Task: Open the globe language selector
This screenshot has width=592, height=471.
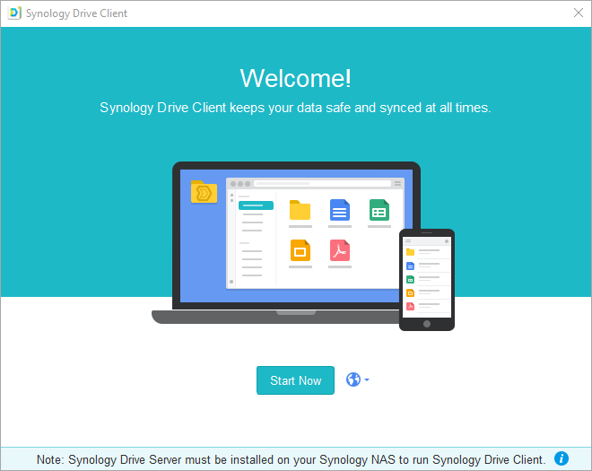Action: click(x=353, y=379)
